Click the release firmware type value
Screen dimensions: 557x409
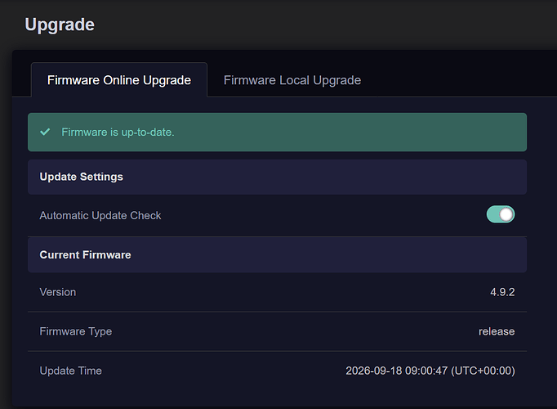click(497, 331)
